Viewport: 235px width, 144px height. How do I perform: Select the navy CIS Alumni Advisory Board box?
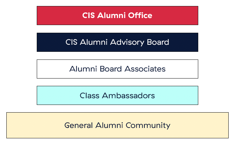click(x=118, y=42)
